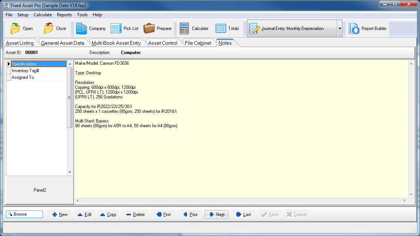This screenshot has width=420, height=236.
Task: Switch to the Asset Control tab
Action: point(163,43)
